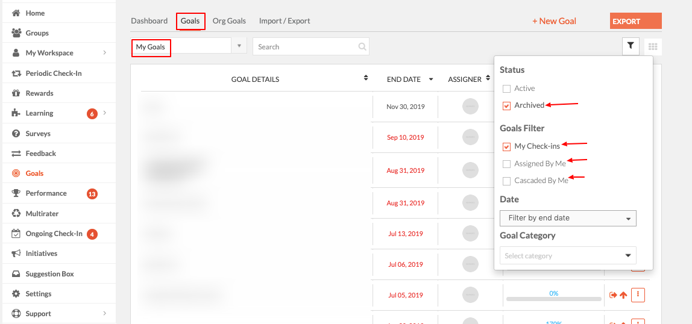This screenshot has height=324, width=692.
Task: Uncheck the Archived status checkbox
Action: click(506, 106)
